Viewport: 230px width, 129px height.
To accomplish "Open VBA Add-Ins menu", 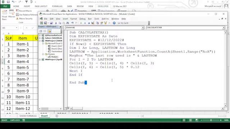I will (105, 19).
